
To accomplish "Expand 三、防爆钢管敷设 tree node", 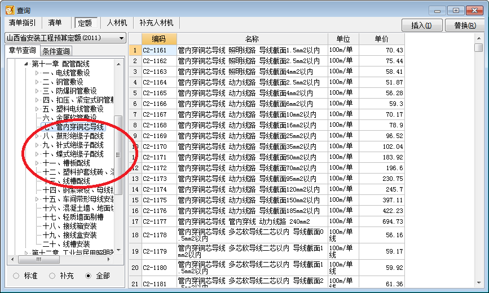I will (37, 91).
